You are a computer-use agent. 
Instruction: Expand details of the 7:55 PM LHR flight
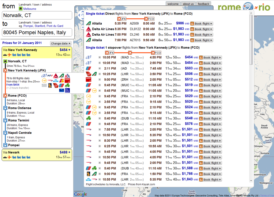[x=99, y=130]
